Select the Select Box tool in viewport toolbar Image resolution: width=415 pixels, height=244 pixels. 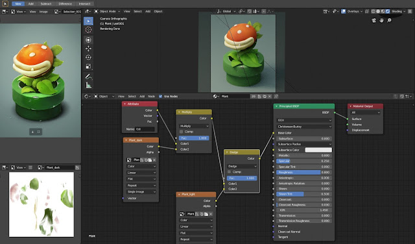pyautogui.click(x=88, y=21)
